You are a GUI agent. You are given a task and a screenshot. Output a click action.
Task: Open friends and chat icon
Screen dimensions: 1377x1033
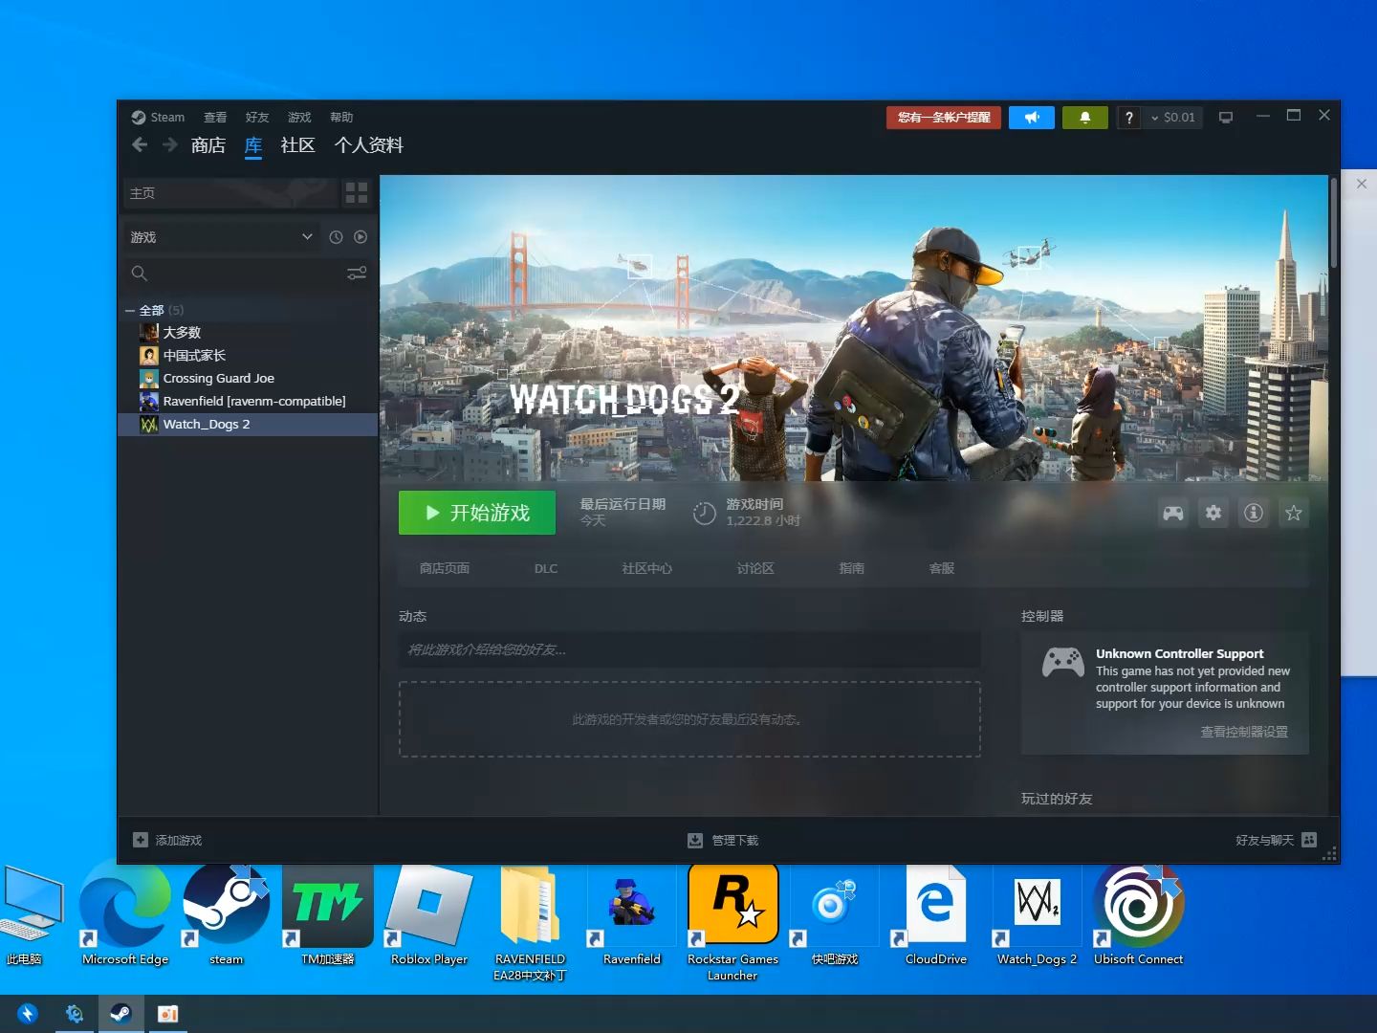[x=1309, y=840]
